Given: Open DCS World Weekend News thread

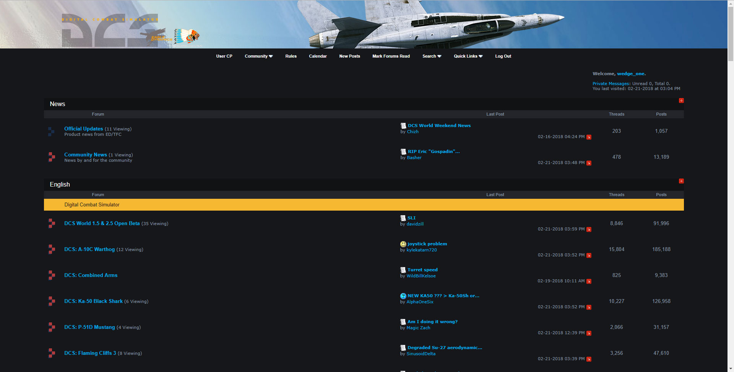Looking at the screenshot, I should [x=439, y=126].
